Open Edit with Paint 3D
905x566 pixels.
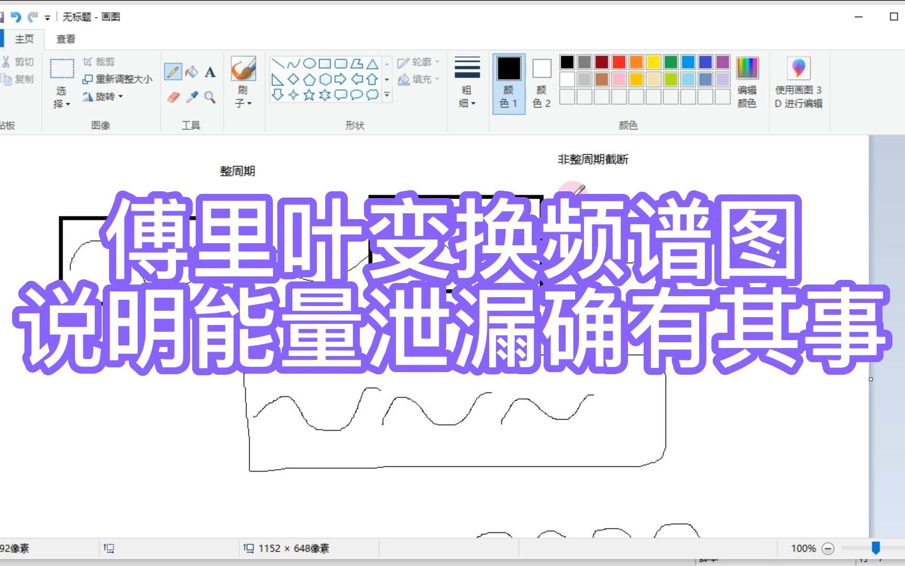(799, 82)
